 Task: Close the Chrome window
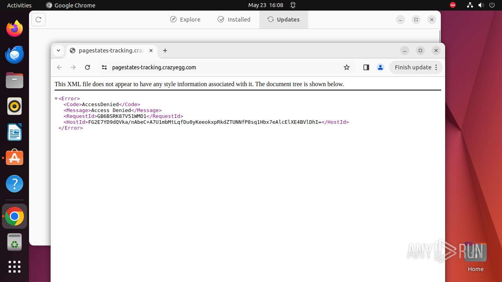pos(436,51)
